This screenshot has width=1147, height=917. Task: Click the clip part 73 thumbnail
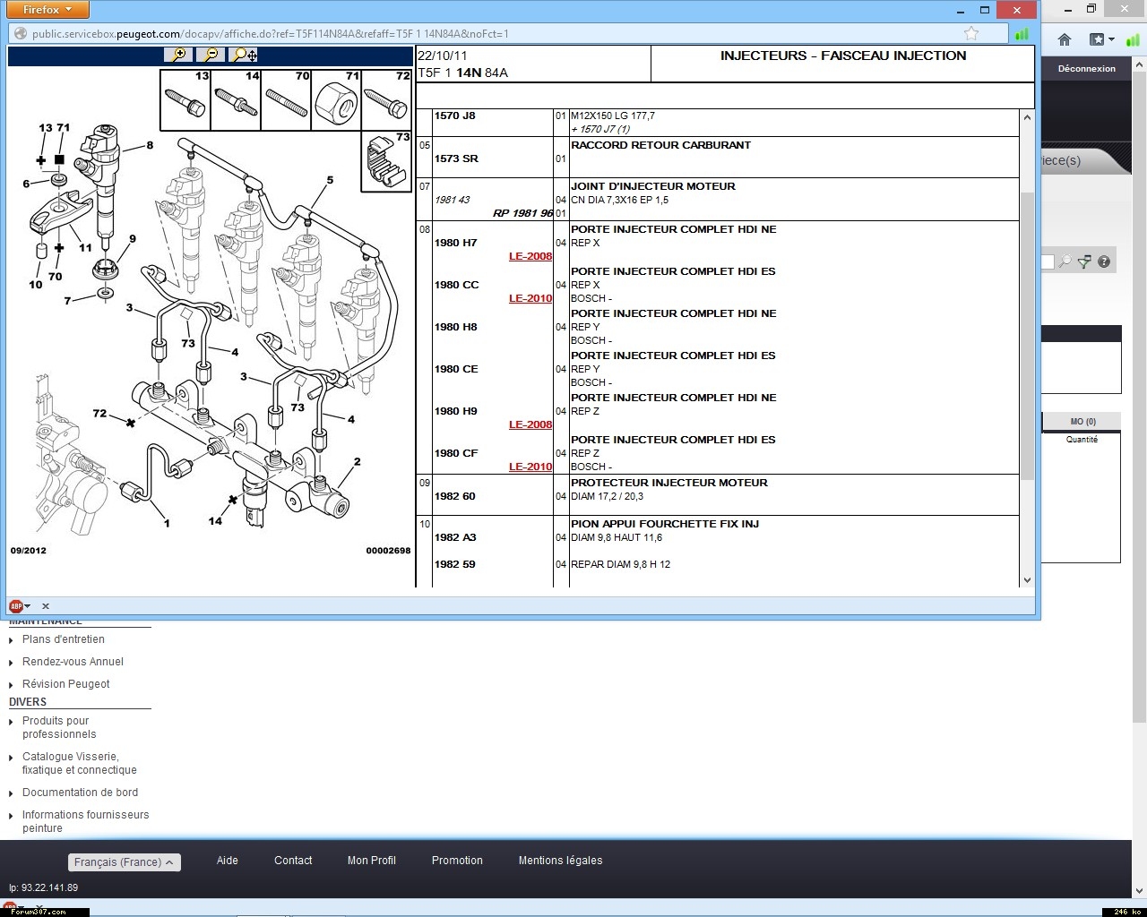[386, 162]
